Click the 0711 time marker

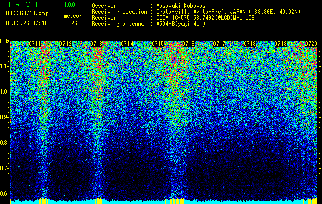coord(35,44)
